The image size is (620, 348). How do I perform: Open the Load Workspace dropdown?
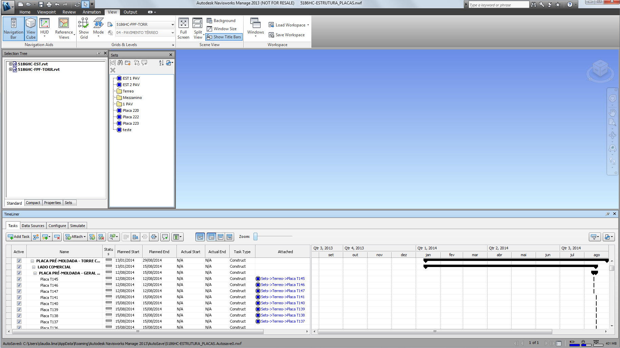point(289,25)
